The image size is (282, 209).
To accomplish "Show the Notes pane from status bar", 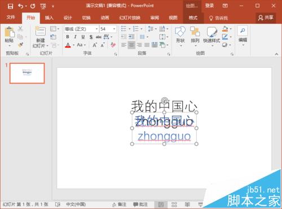I will pos(119,204).
